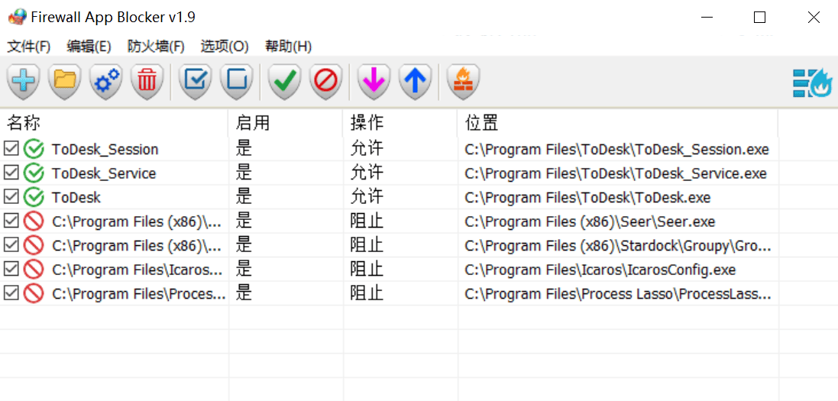
Task: Click the empty box disable-rule icon
Action: click(236, 82)
